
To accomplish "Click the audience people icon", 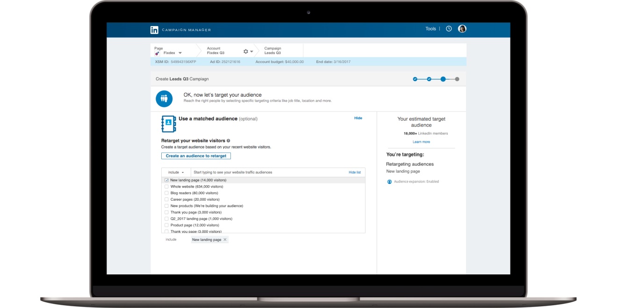I will coord(164,98).
